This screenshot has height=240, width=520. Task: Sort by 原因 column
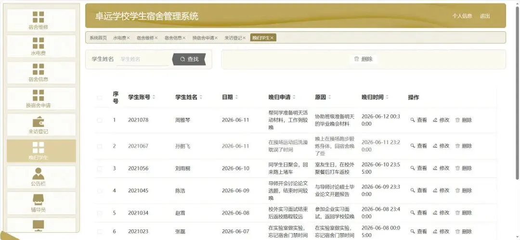pyautogui.click(x=330, y=97)
